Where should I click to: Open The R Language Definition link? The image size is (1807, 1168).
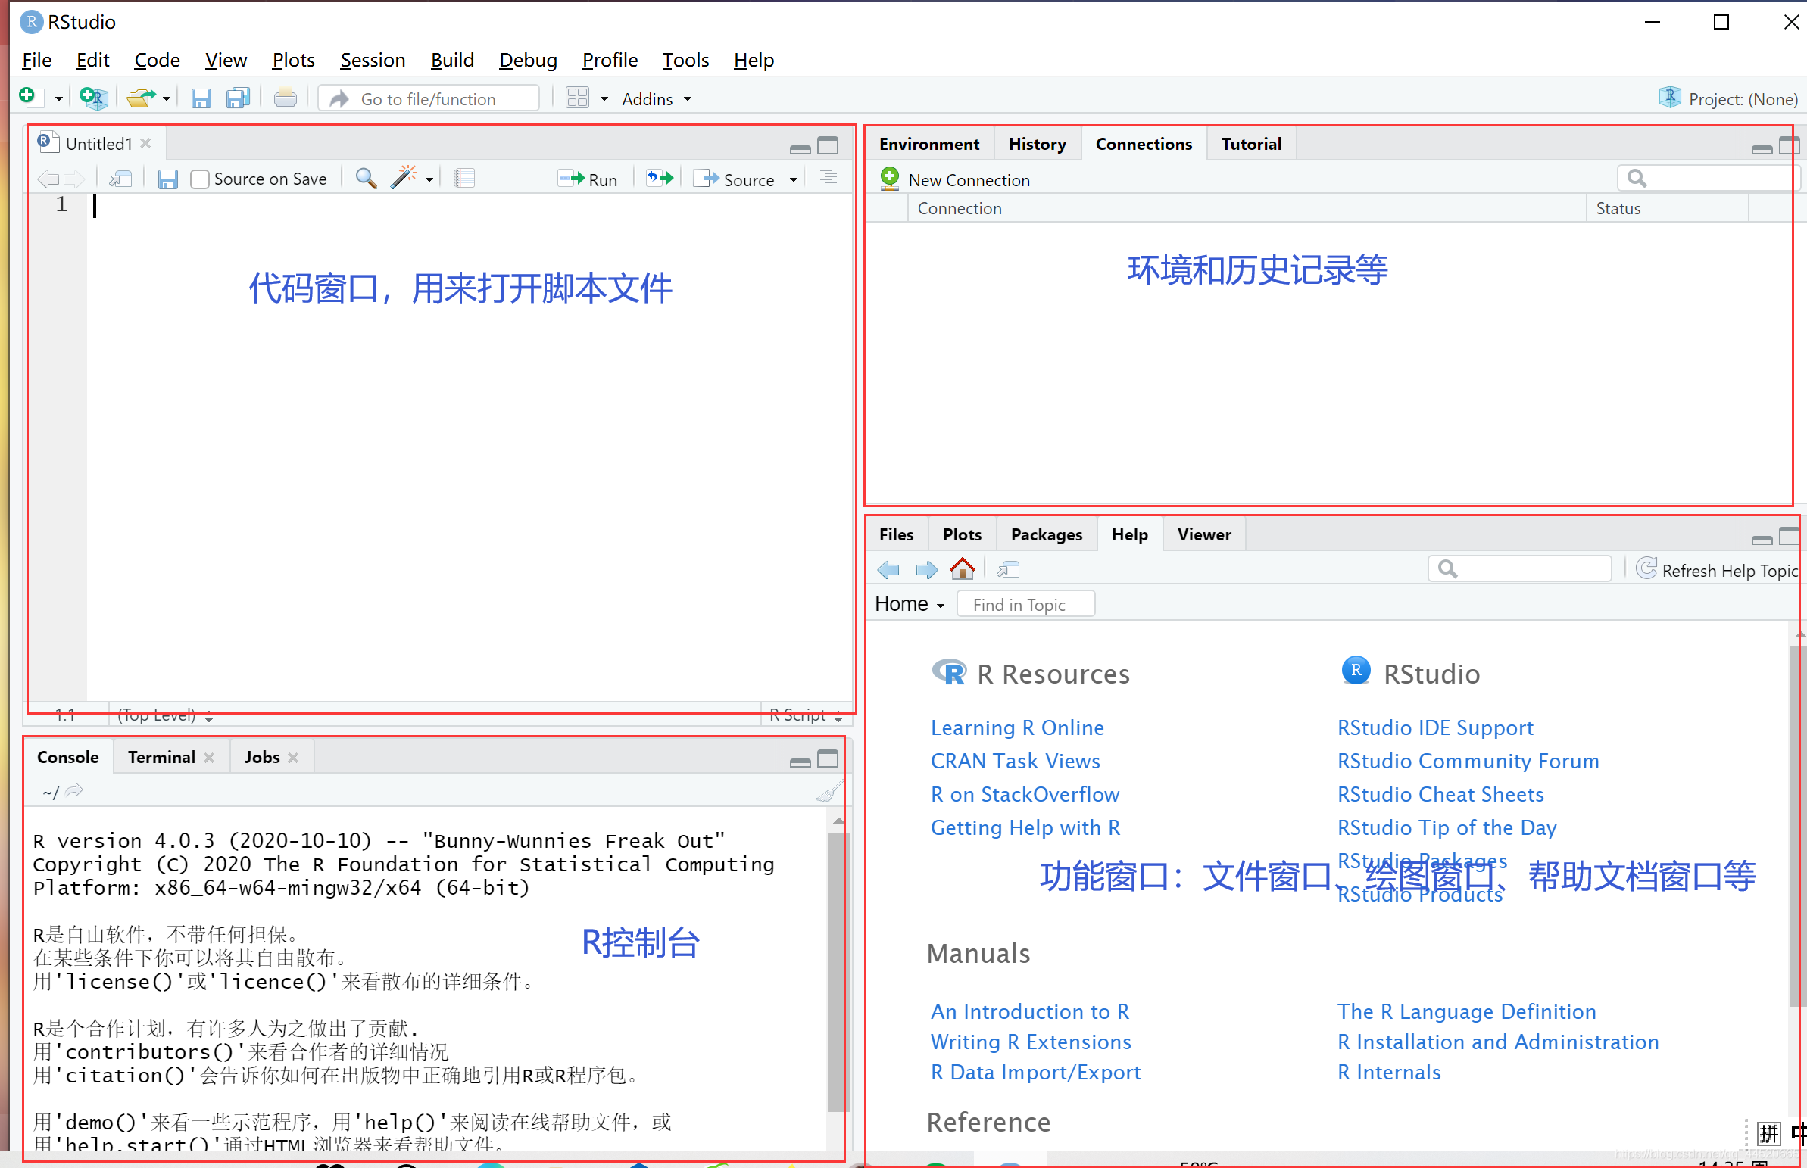(1466, 1011)
